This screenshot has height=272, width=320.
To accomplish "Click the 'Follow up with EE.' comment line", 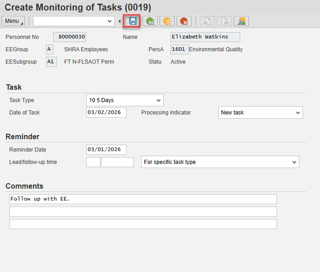I will tap(143, 199).
